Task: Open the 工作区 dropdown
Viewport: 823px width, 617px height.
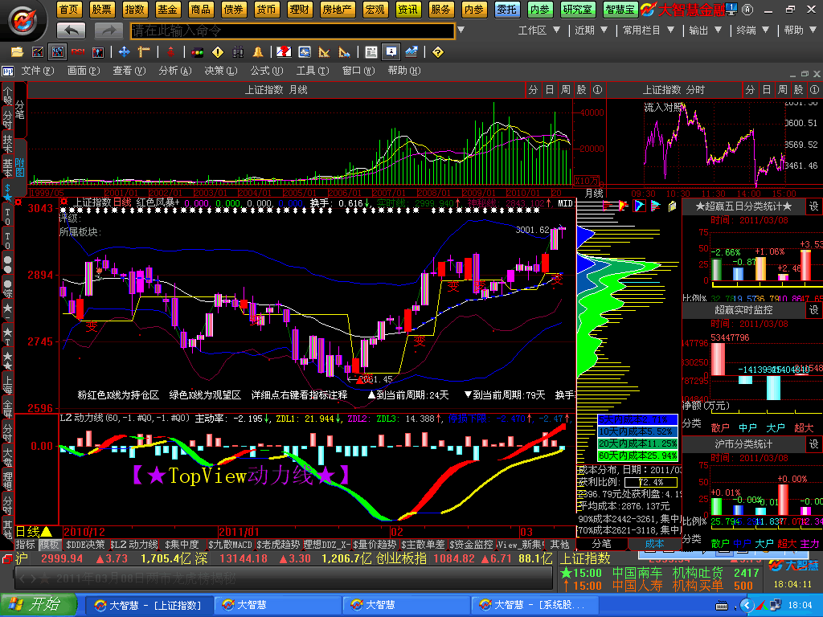Action: (x=538, y=31)
